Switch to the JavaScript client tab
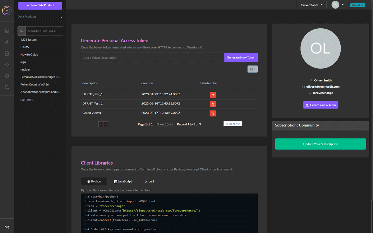Screen dimensions: 373x233 coord(123,181)
